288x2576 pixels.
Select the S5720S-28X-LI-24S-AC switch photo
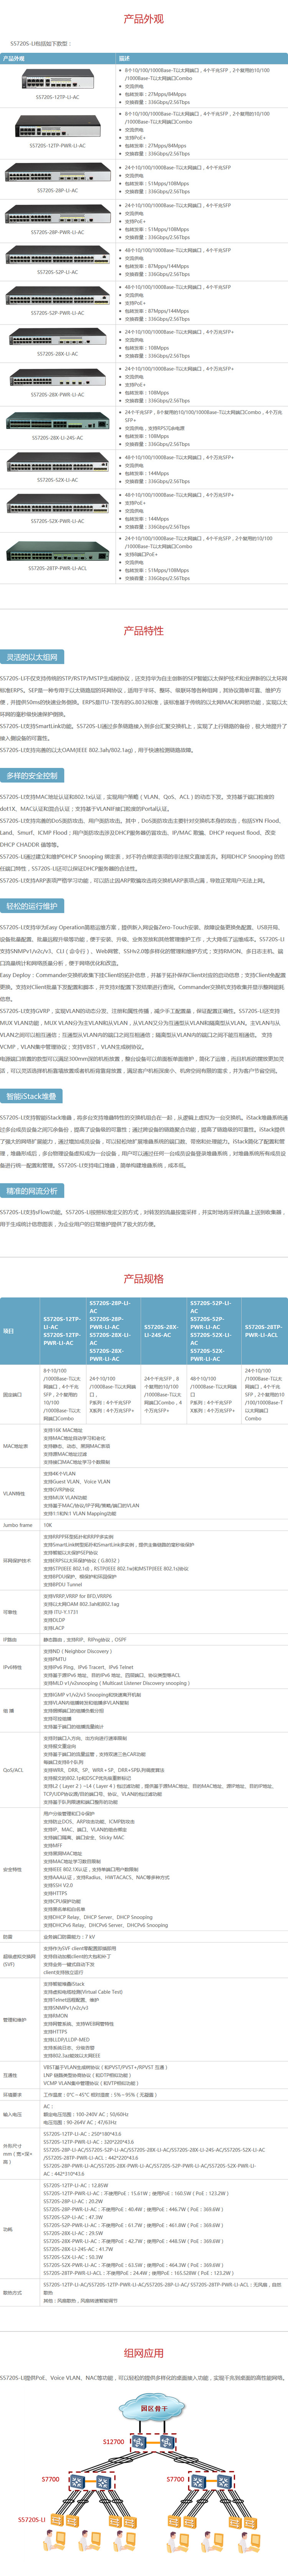pos(58,421)
